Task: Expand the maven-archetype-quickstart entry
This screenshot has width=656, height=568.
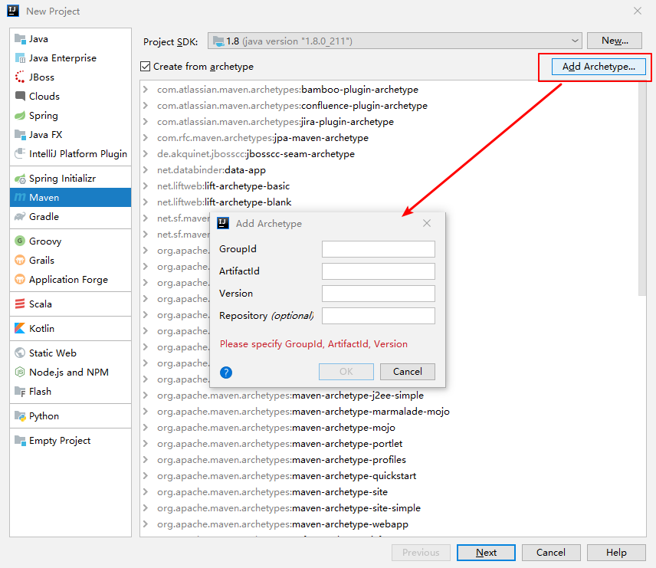Action: (146, 476)
